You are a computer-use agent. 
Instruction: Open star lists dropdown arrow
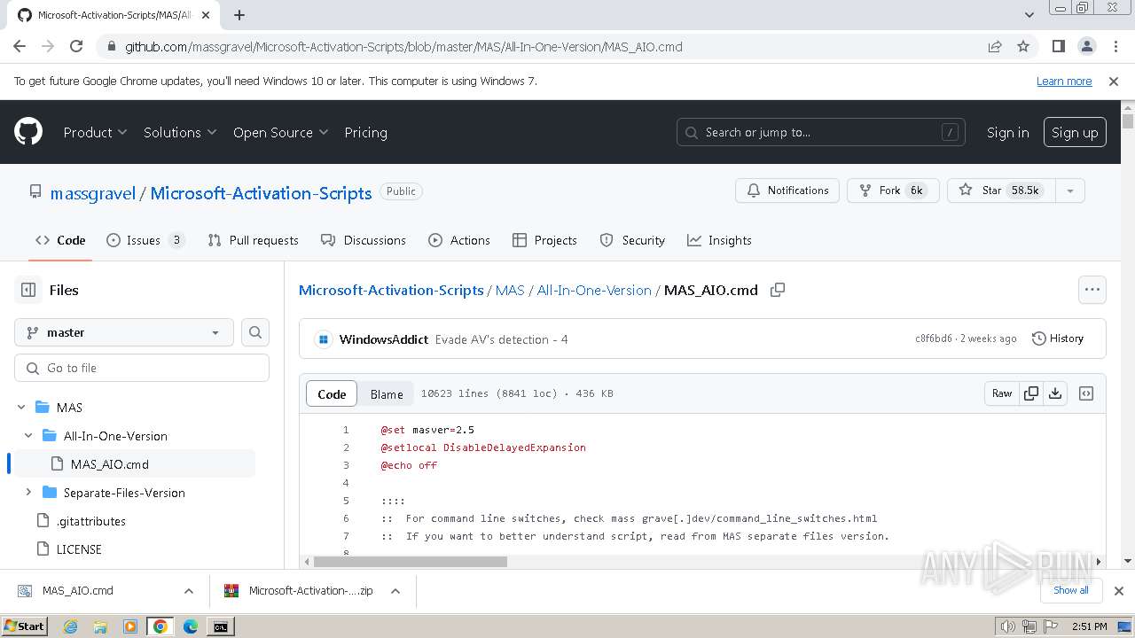[x=1070, y=191]
